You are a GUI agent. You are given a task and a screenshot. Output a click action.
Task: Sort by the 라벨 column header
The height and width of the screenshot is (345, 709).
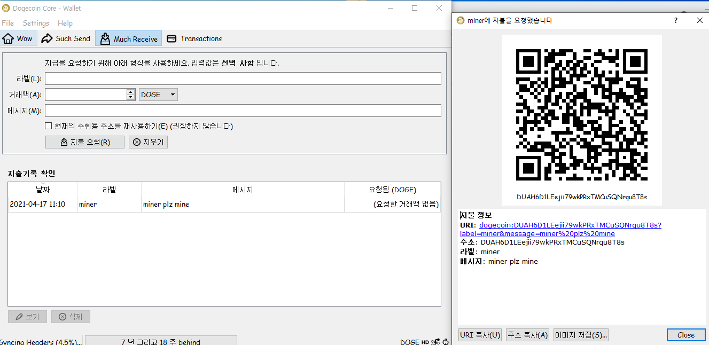coord(110,190)
